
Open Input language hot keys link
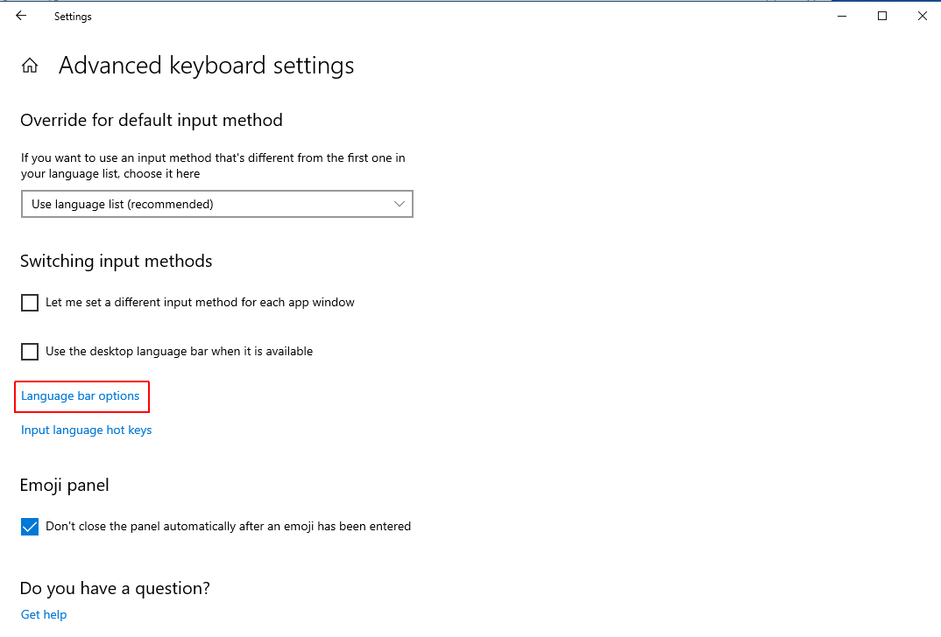pos(87,430)
